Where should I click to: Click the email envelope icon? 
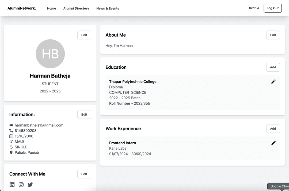(x=11, y=125)
